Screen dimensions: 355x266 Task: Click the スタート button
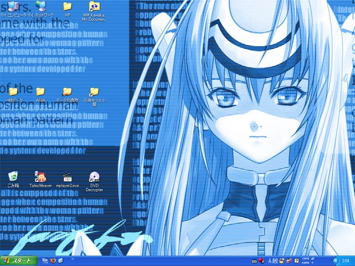pos(19,261)
